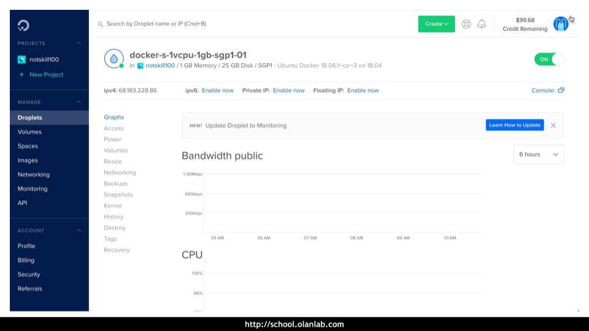Open the Create dropdown button

(x=436, y=24)
